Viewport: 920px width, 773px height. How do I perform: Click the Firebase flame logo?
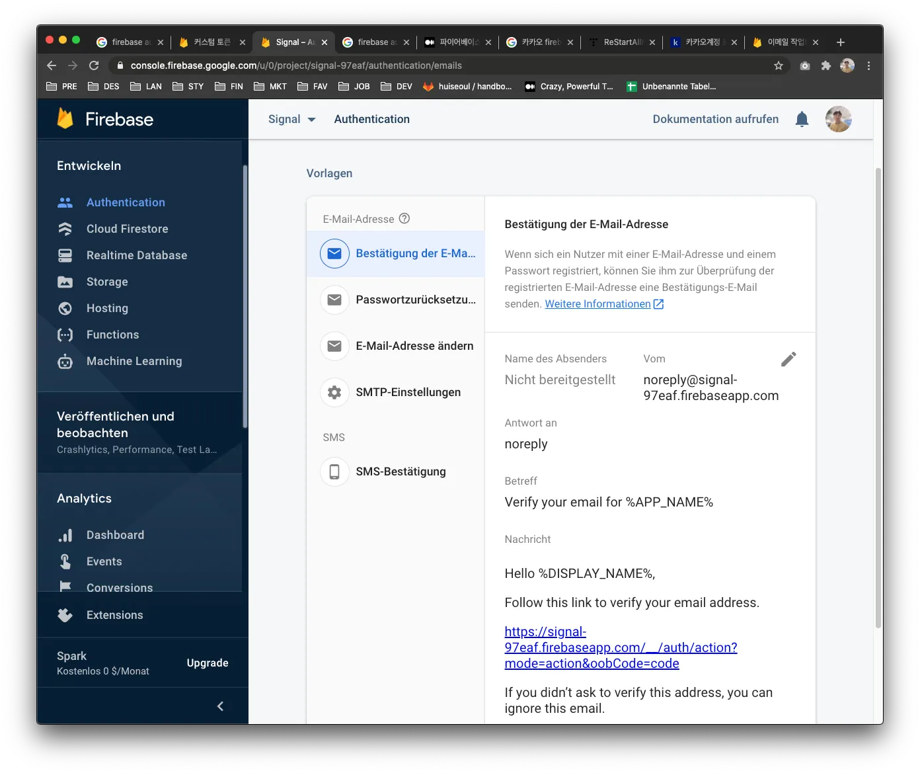[65, 119]
